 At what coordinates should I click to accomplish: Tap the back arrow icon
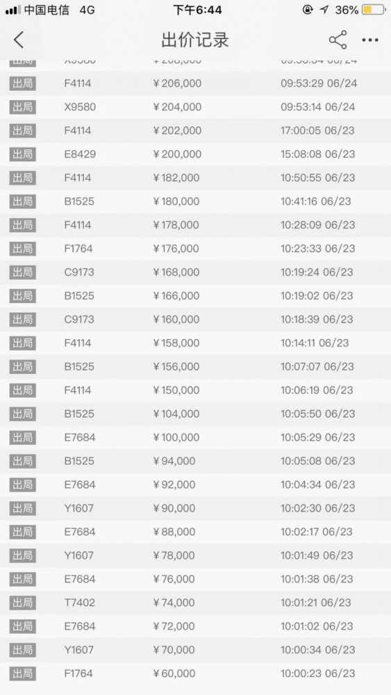pos(19,40)
